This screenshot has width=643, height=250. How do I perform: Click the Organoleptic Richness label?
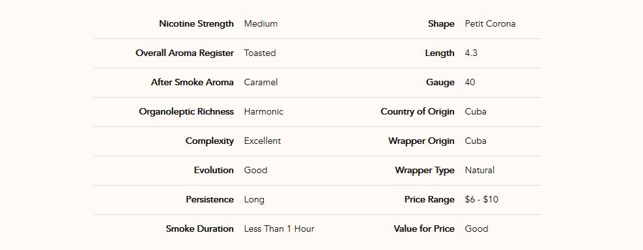tap(186, 112)
